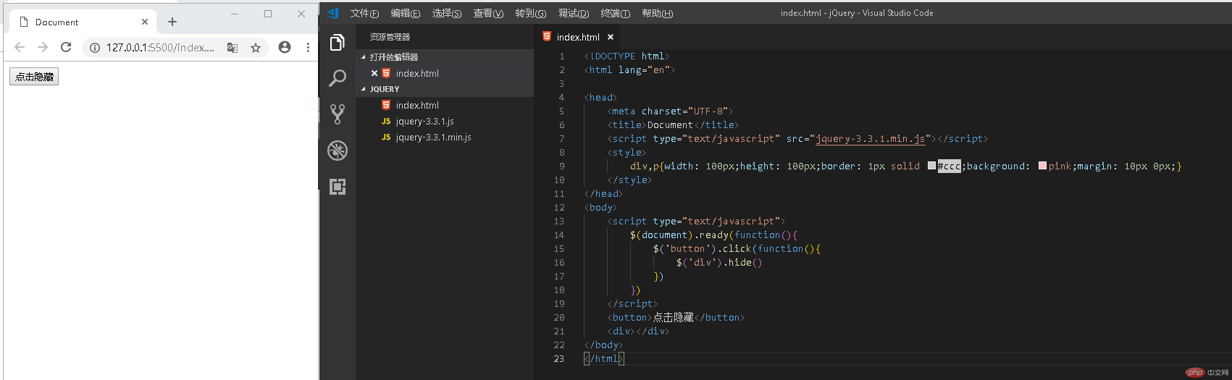
Task: Select the index.html editor tab
Action: 578,37
